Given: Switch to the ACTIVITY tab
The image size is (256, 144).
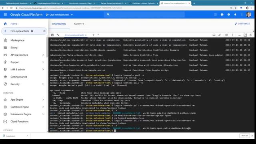Looking at the screenshot, I should [x=79, y=24].
